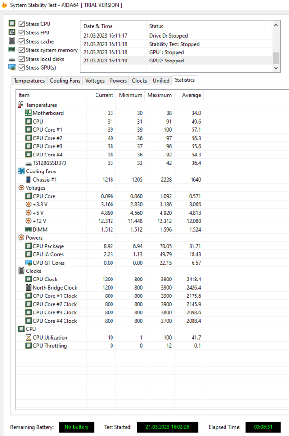Disable the Stress GPU(s) checkbox

click(x=21, y=67)
